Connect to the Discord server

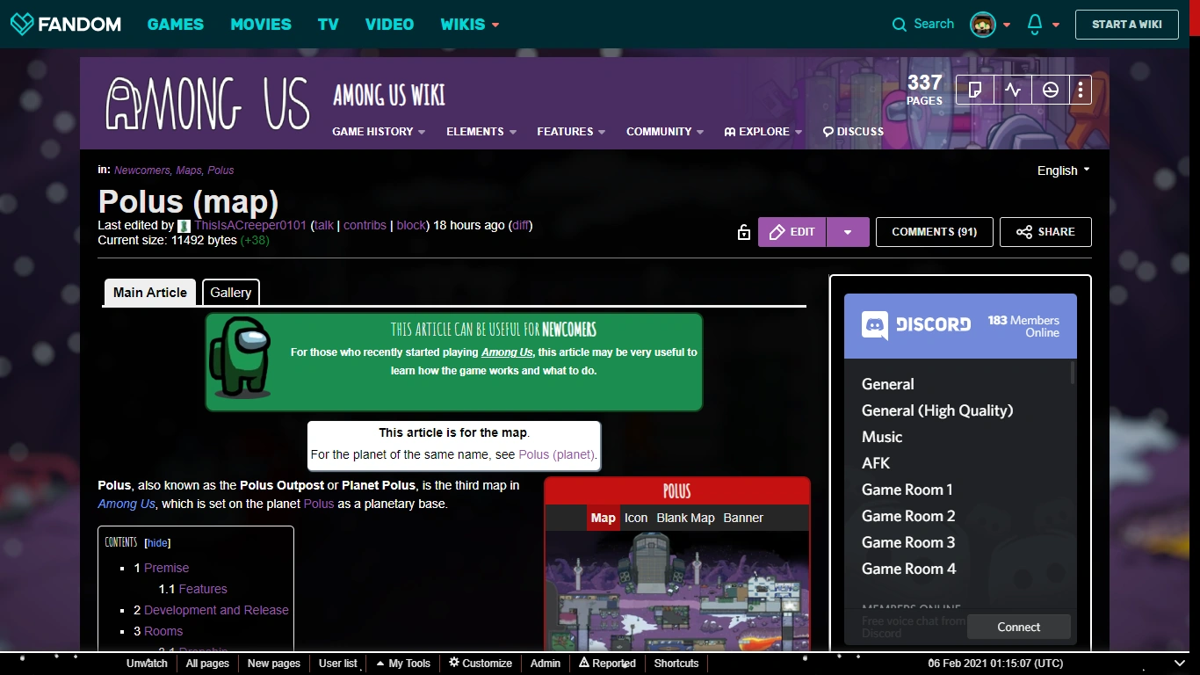click(1018, 627)
